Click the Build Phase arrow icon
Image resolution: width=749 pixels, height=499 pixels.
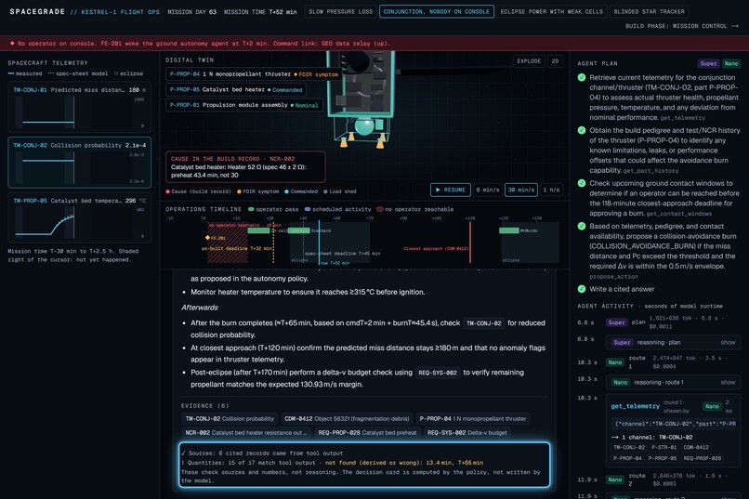(735, 26)
